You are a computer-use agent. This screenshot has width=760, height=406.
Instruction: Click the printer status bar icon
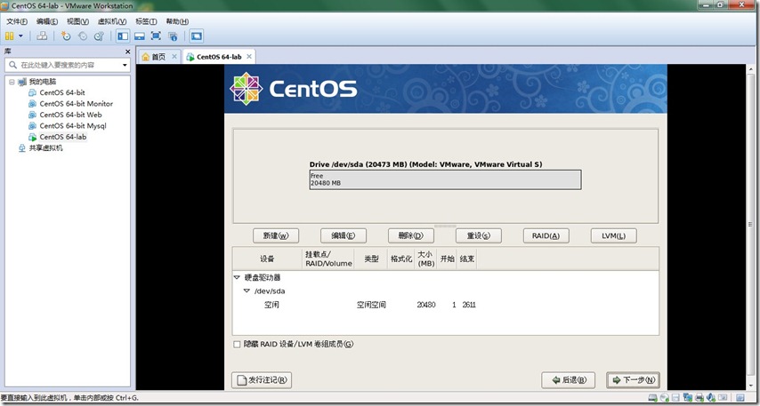699,398
